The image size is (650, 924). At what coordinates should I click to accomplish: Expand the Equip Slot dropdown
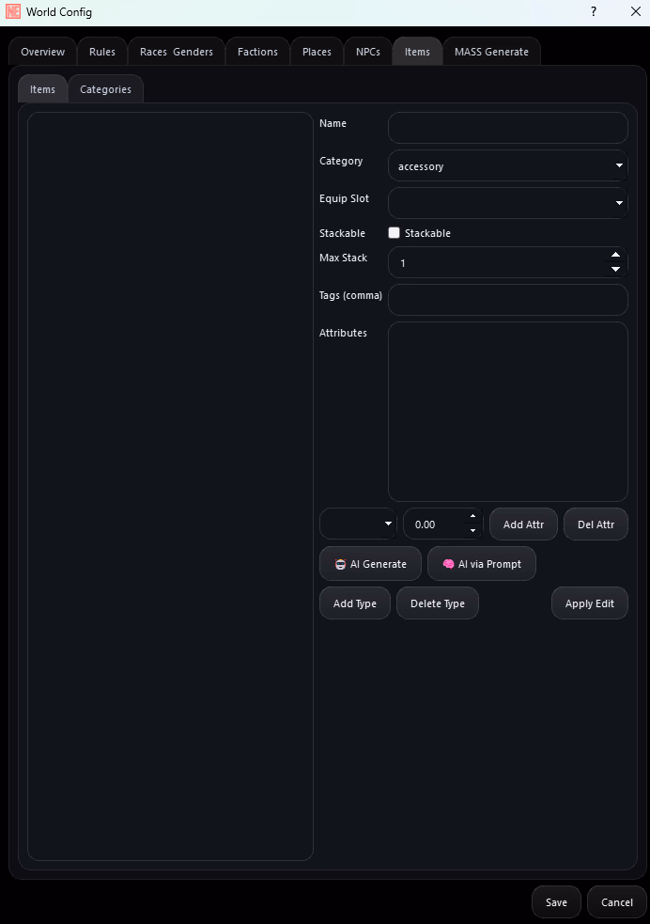pyautogui.click(x=507, y=203)
